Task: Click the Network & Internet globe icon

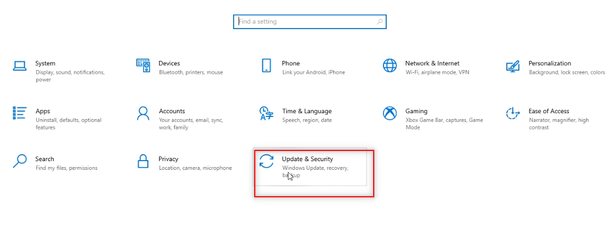Action: (389, 66)
